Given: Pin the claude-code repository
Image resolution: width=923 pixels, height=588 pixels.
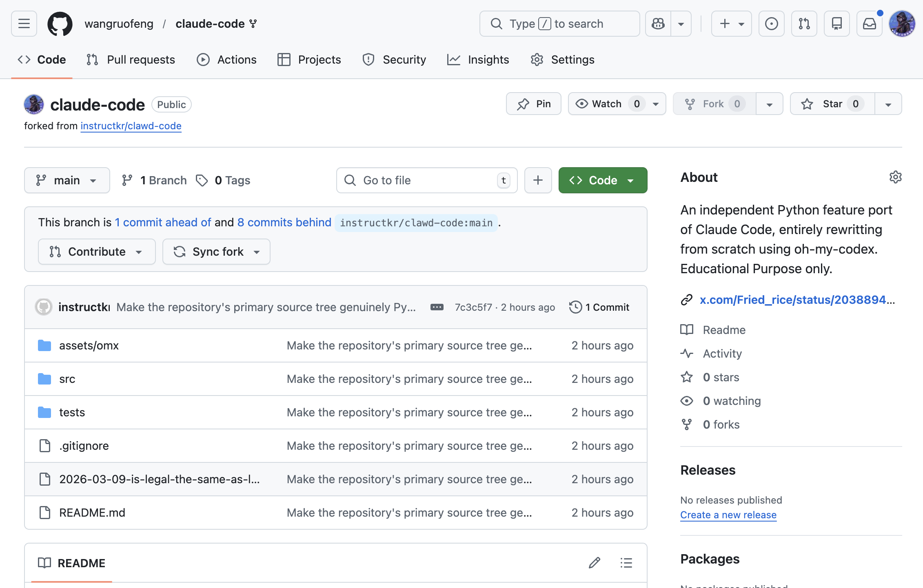Looking at the screenshot, I should click(x=534, y=104).
